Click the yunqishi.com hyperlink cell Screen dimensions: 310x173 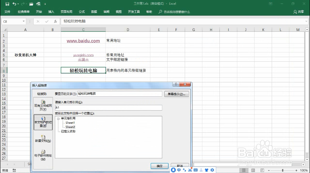click(x=83, y=55)
